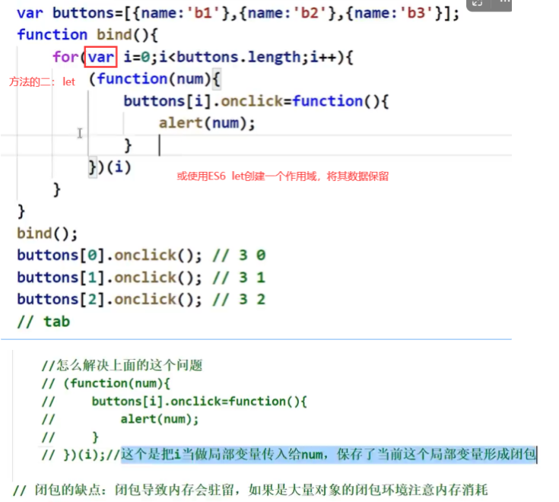Open the more options ellipsis at top right
Screen dimensions: 559x502
click(504, 3)
